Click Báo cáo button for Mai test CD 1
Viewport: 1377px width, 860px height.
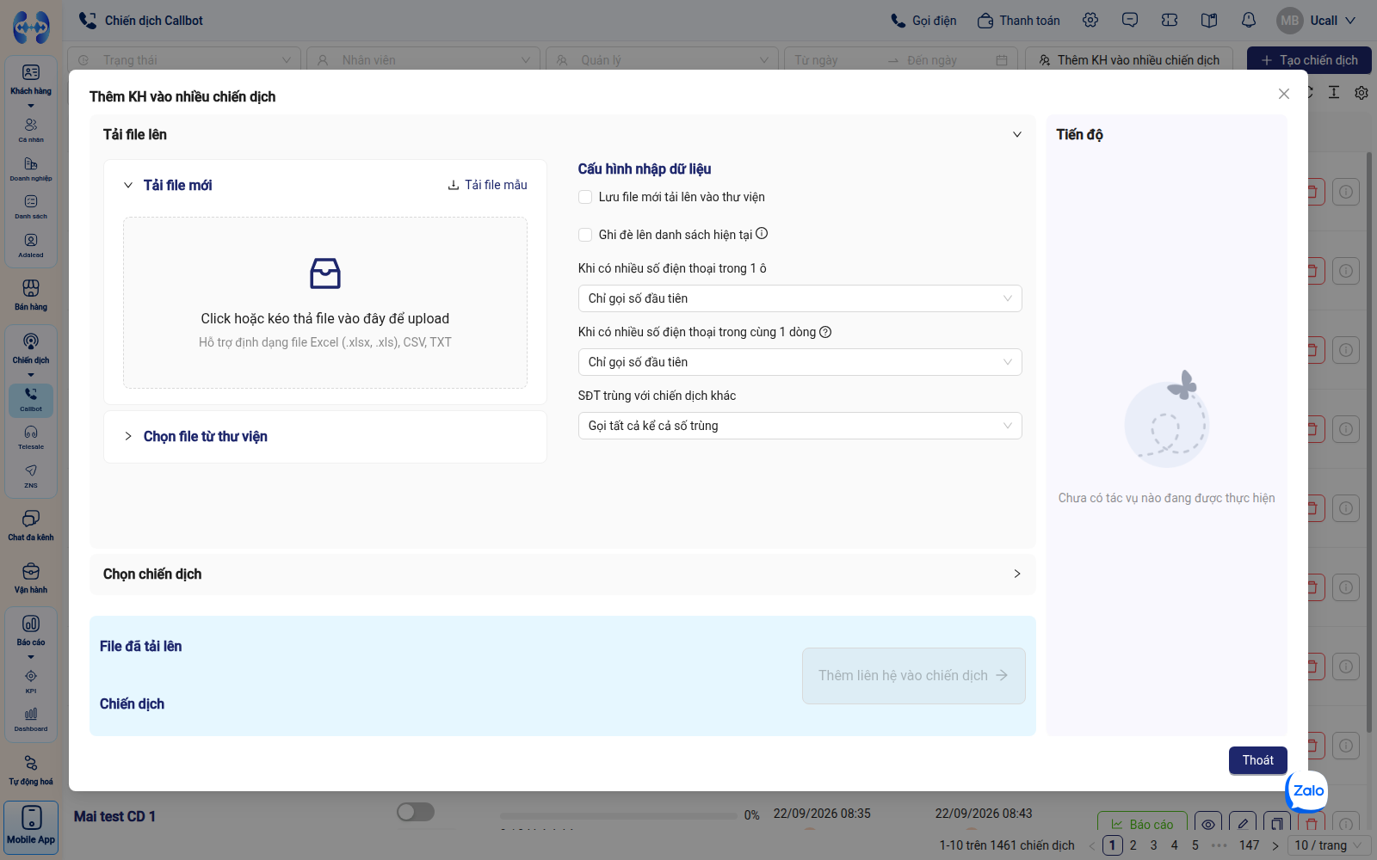pyautogui.click(x=1142, y=824)
